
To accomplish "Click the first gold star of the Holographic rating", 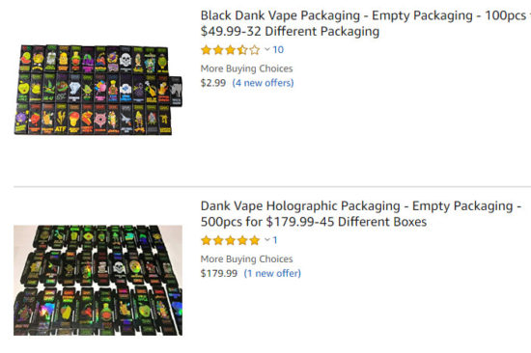I will click(206, 240).
